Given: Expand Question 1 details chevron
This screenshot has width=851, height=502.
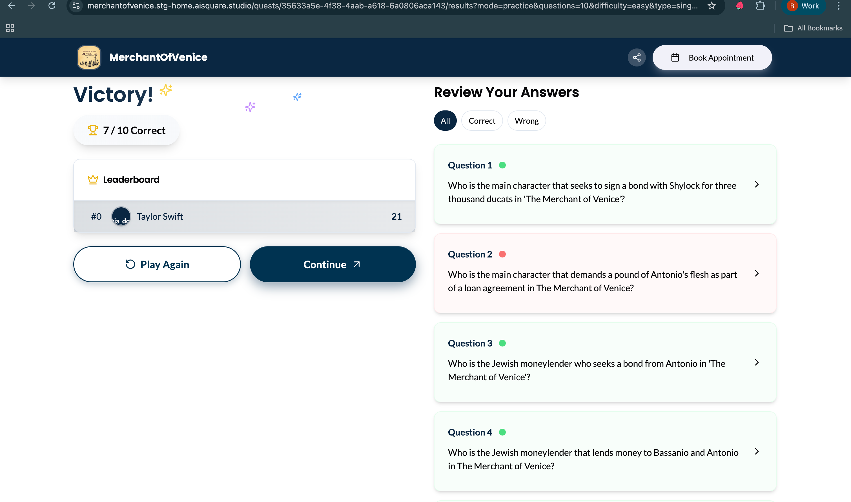Looking at the screenshot, I should coord(757,184).
